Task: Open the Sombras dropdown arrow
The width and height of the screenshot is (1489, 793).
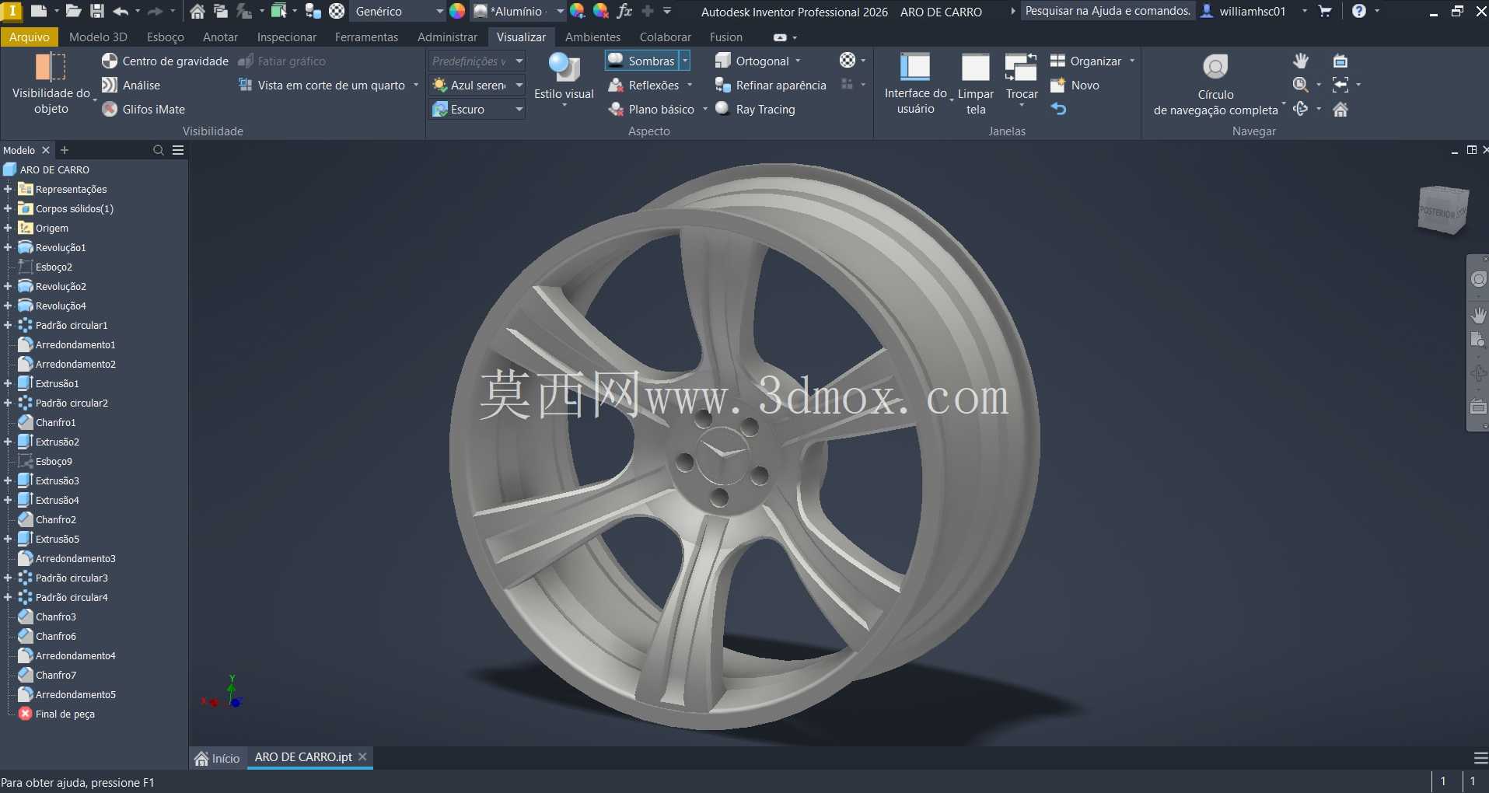Action: (x=685, y=61)
